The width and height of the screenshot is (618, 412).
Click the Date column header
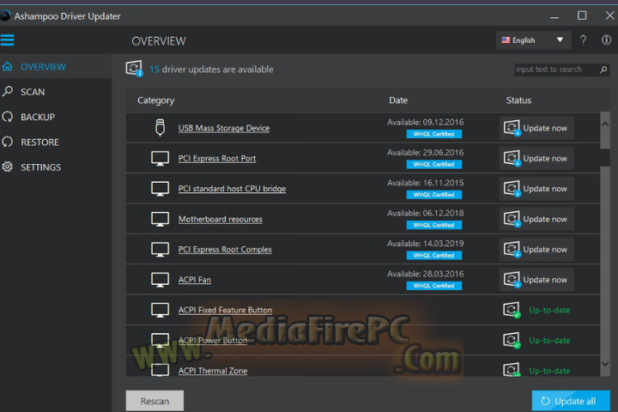[x=398, y=100]
